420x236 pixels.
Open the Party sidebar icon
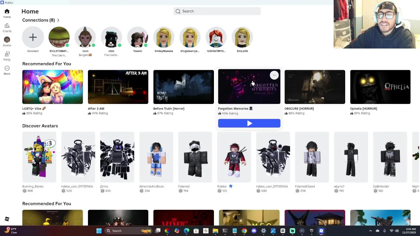tap(7, 56)
